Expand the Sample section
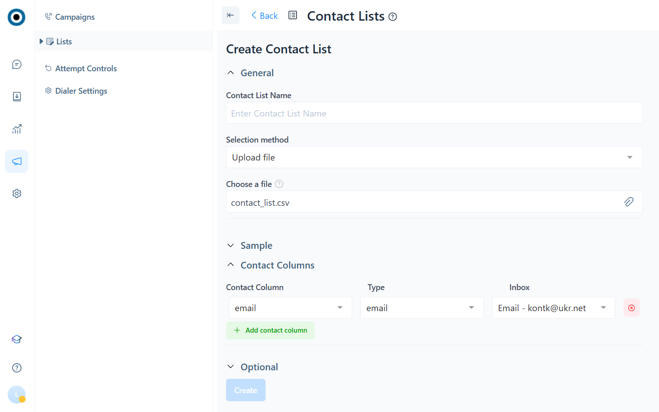 click(x=256, y=246)
